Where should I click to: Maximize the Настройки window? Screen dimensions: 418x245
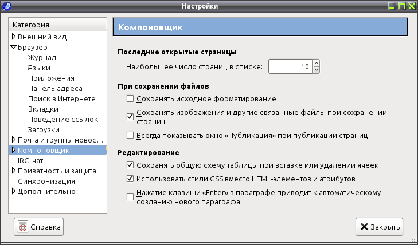tap(402, 6)
